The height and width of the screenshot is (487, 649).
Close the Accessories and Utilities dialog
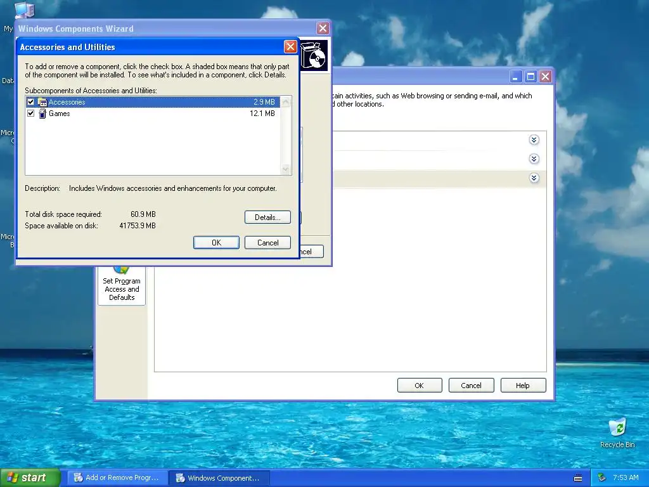coord(290,47)
